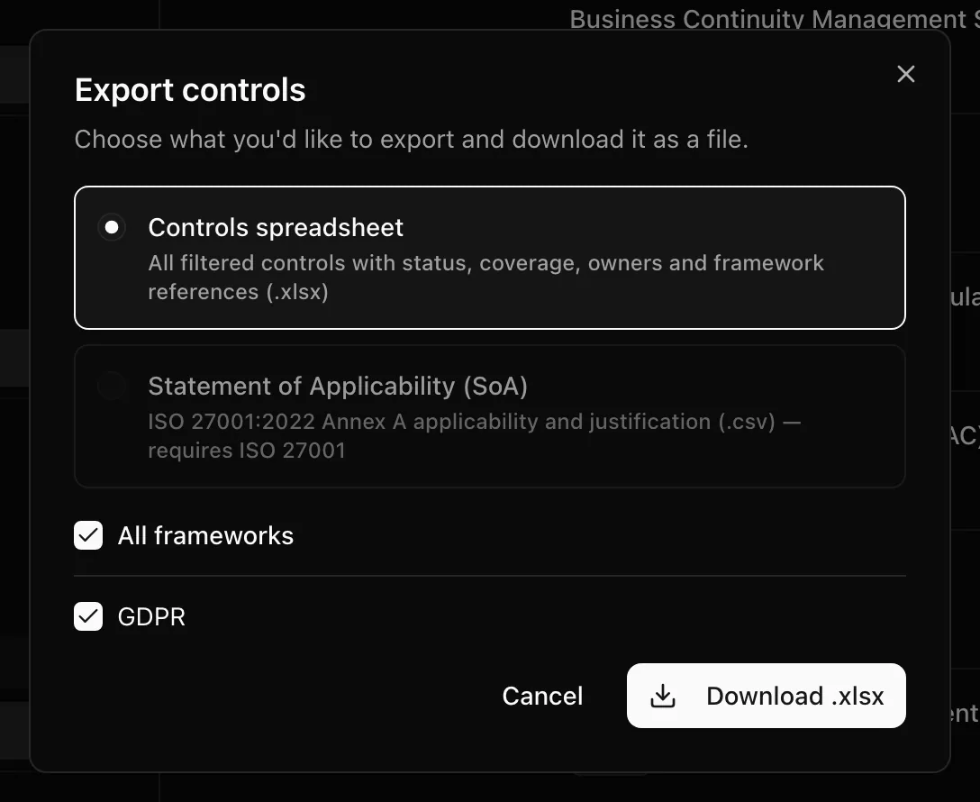980x802 pixels.
Task: Click the 'GDPR' label text
Action: [x=152, y=617]
